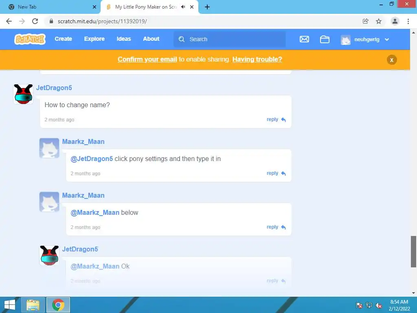The image size is (417, 313).
Task: Open the Explore menu
Action: pyautogui.click(x=94, y=39)
